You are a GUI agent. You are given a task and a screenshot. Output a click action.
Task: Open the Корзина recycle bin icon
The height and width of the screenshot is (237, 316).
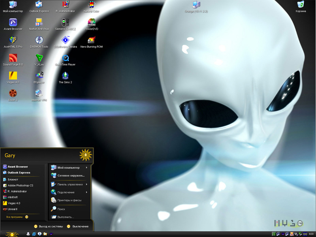[301, 5]
